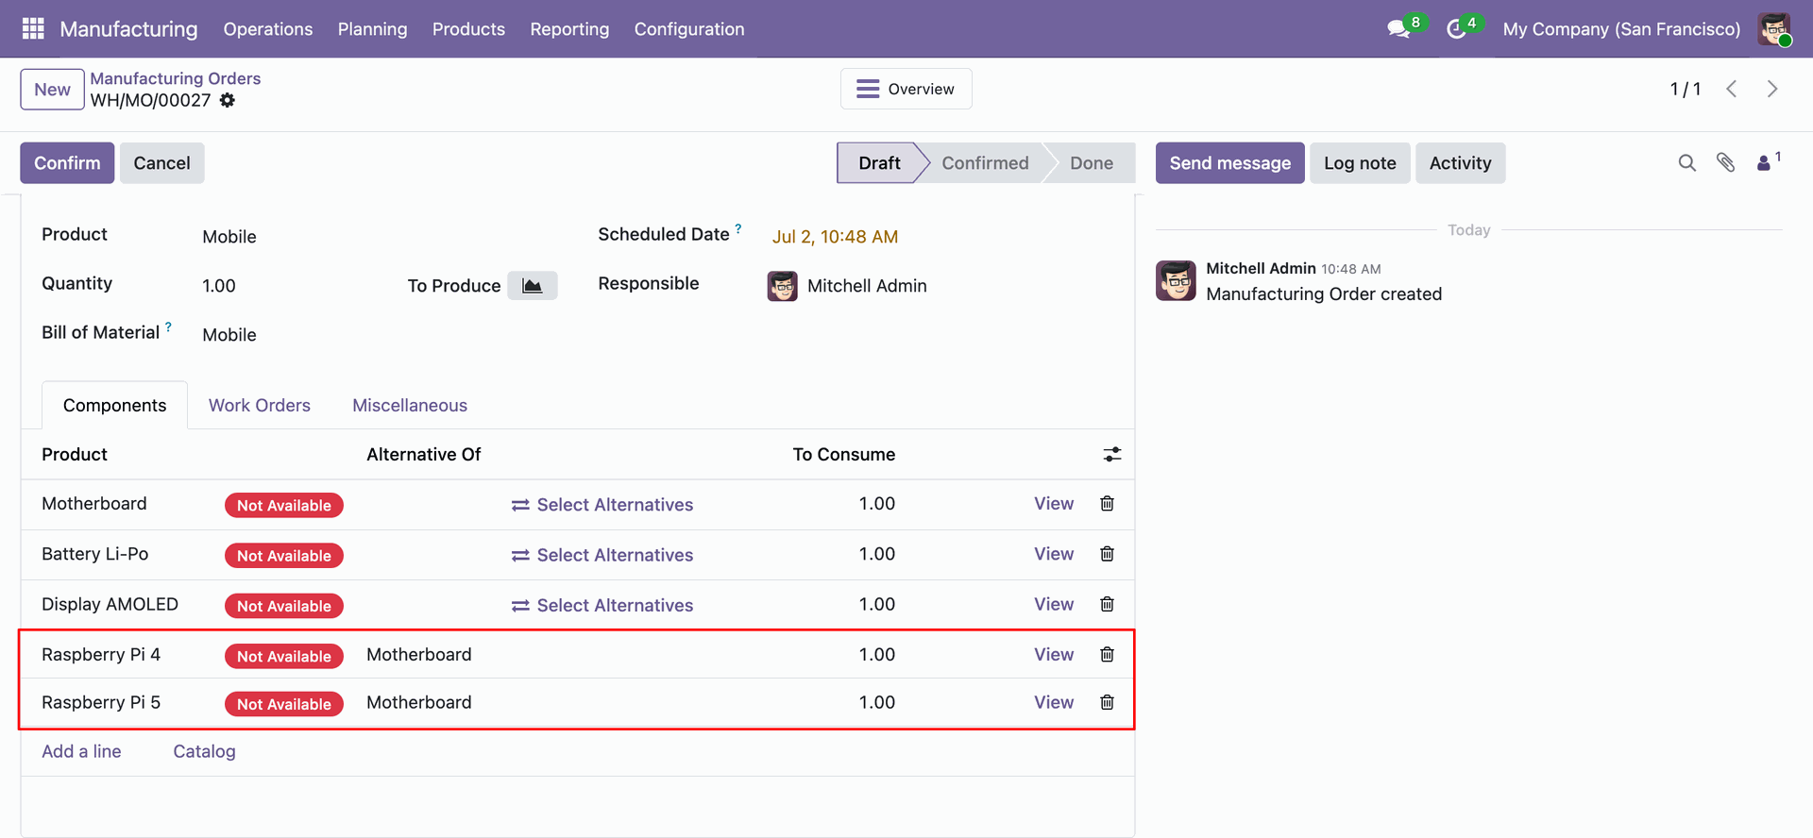This screenshot has width=1813, height=838.
Task: Attach a file using paperclip icon
Action: click(1726, 163)
